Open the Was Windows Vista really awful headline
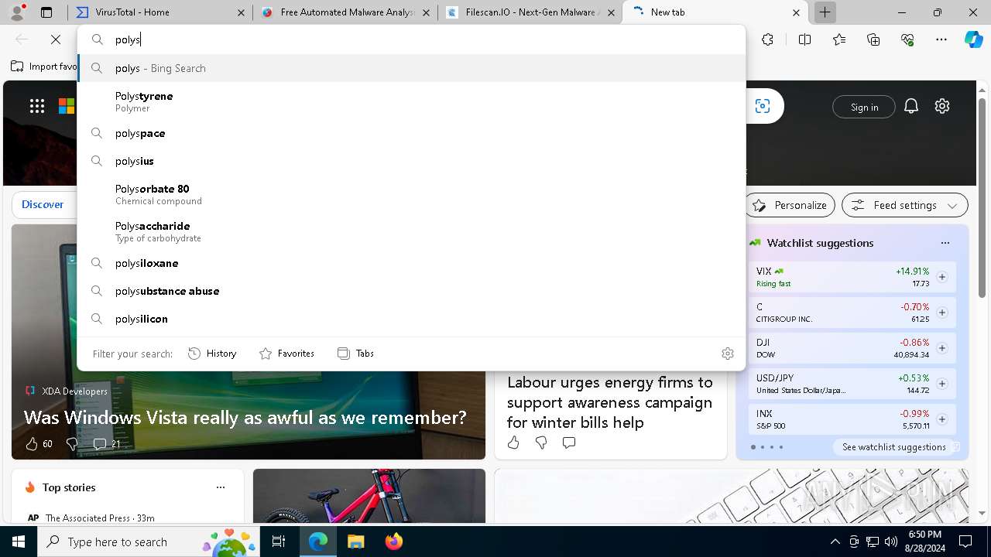Image resolution: width=991 pixels, height=557 pixels. 245,417
